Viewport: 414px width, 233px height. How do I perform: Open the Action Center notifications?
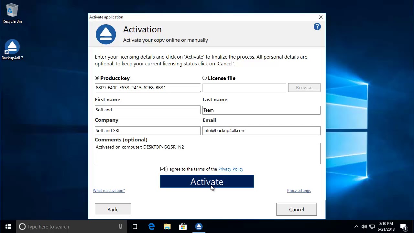point(403,227)
